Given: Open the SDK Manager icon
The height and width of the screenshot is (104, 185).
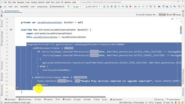Looking at the screenshot, I should coord(175,7).
